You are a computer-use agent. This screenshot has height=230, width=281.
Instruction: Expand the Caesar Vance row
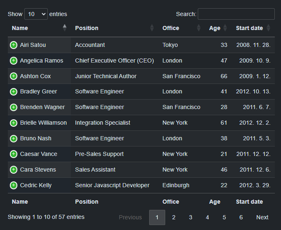[x=14, y=154]
